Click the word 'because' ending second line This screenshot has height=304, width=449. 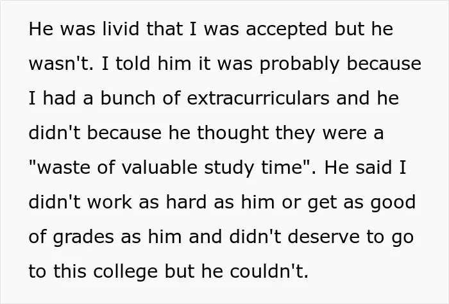click(x=384, y=63)
